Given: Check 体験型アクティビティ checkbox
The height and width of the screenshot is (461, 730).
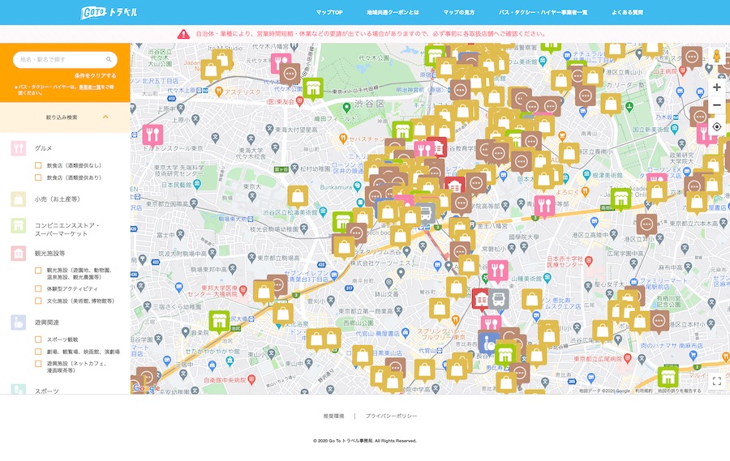Looking at the screenshot, I should [38, 288].
